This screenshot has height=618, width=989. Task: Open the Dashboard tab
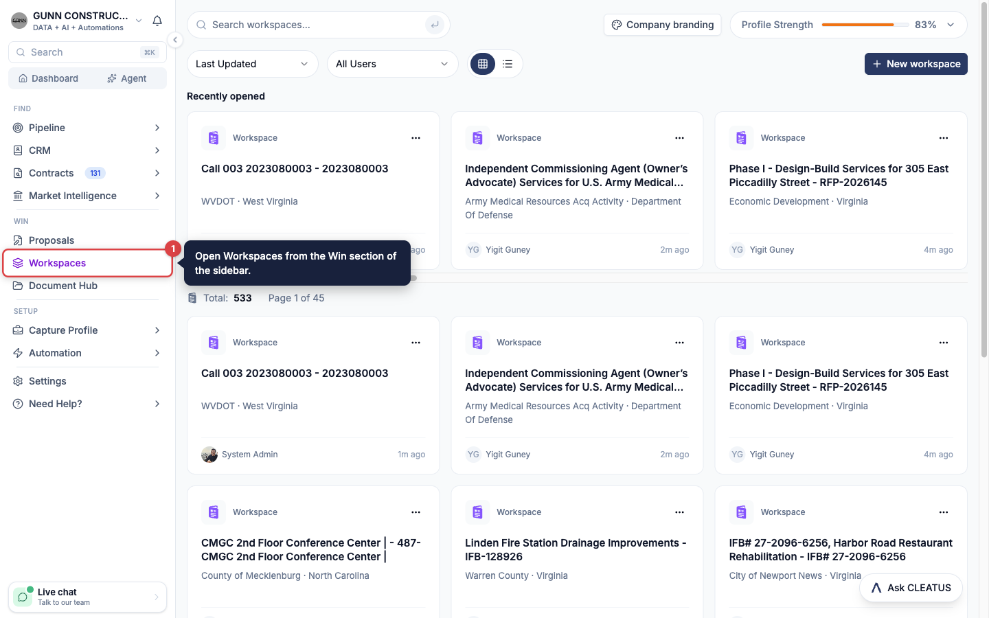tap(49, 78)
